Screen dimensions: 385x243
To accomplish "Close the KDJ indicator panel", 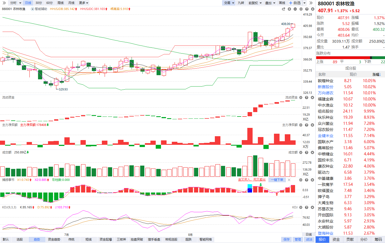I will point(312,207).
